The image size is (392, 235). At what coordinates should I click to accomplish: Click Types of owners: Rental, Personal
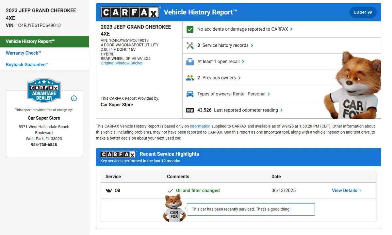(x=231, y=94)
